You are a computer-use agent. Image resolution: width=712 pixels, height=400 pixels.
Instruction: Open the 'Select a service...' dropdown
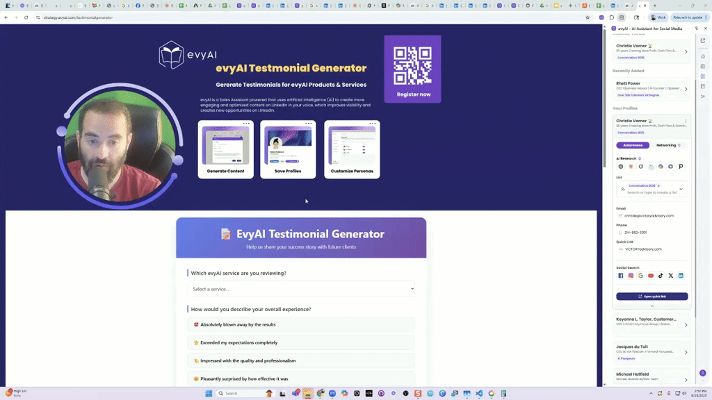[301, 289]
